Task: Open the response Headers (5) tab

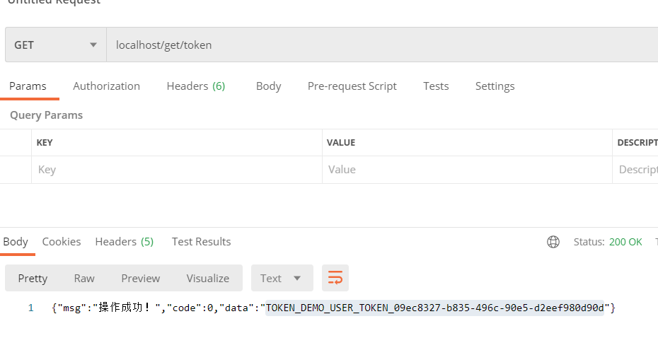Action: (x=125, y=242)
